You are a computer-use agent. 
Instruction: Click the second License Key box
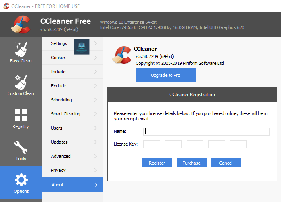173,144
